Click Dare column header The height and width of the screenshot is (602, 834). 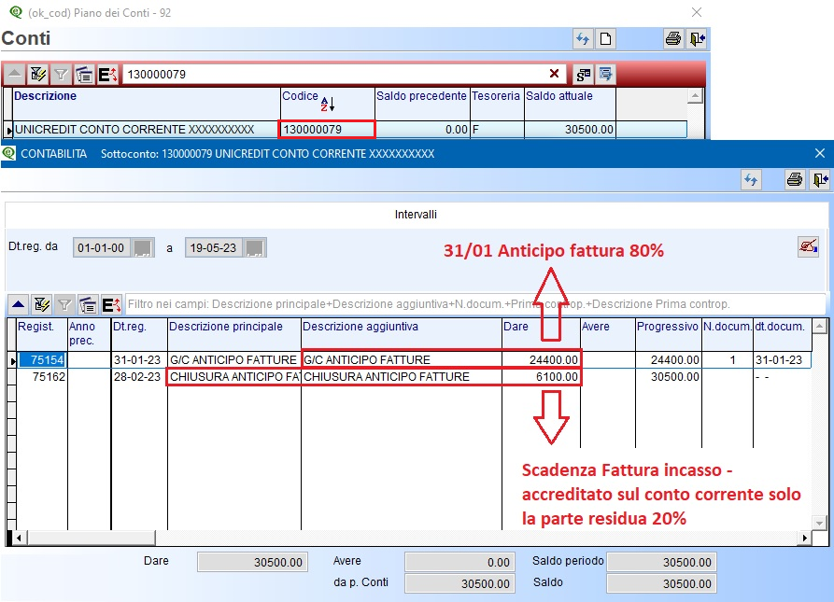[x=541, y=334]
